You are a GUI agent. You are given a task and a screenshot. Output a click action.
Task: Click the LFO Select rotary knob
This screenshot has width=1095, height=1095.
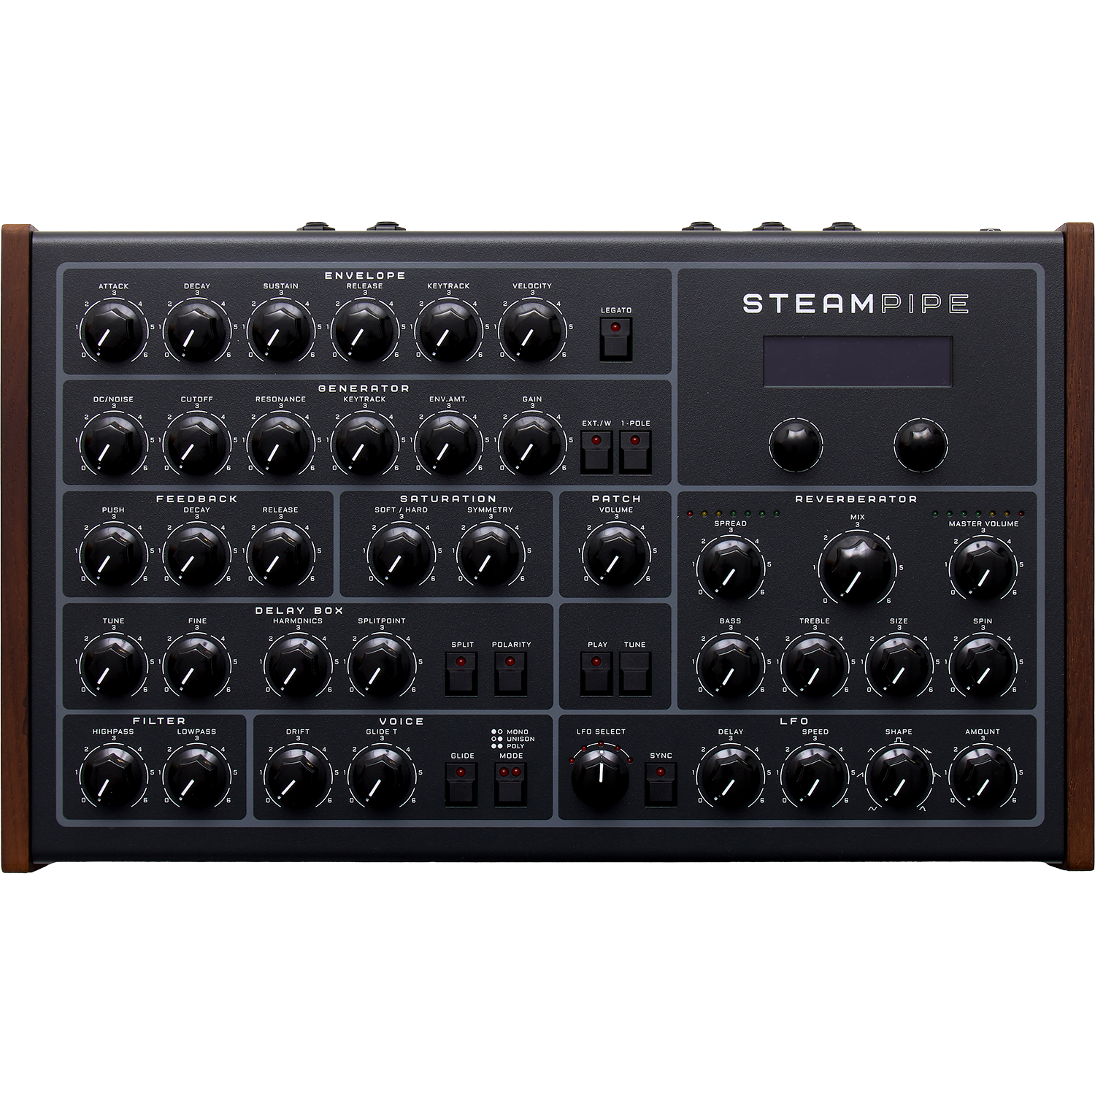pos(600,775)
